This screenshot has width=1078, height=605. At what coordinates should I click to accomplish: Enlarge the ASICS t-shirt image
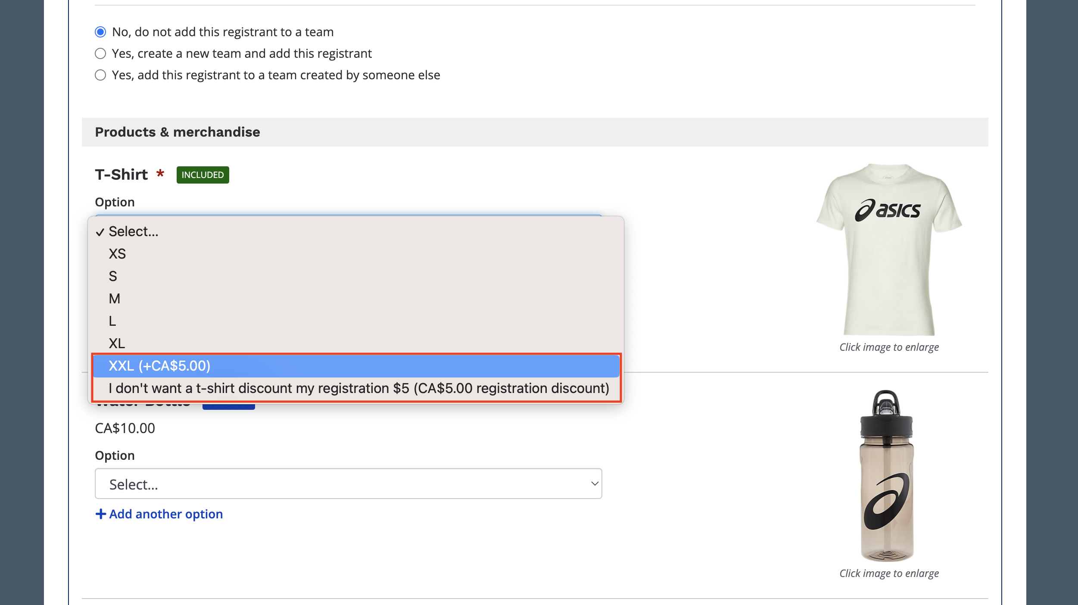[x=889, y=249]
